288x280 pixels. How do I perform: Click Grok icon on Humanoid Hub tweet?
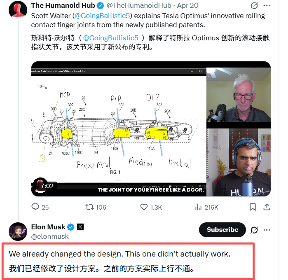click(x=254, y=5)
